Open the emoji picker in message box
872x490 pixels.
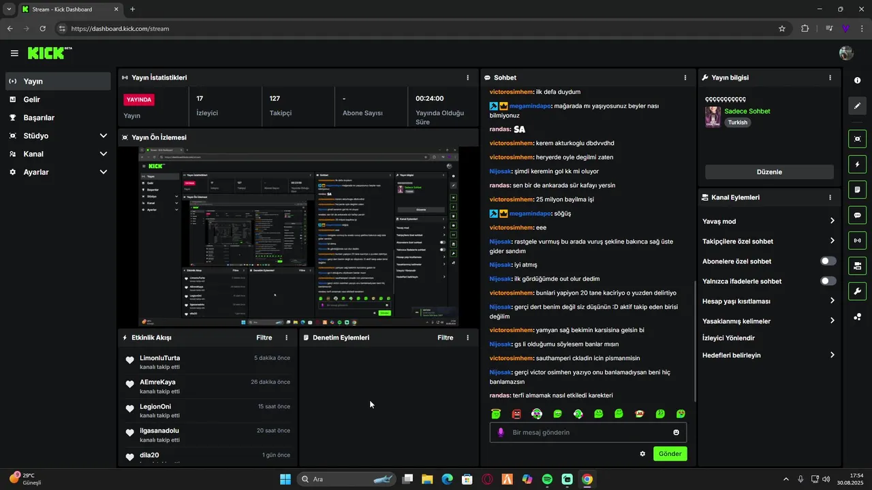click(x=676, y=432)
